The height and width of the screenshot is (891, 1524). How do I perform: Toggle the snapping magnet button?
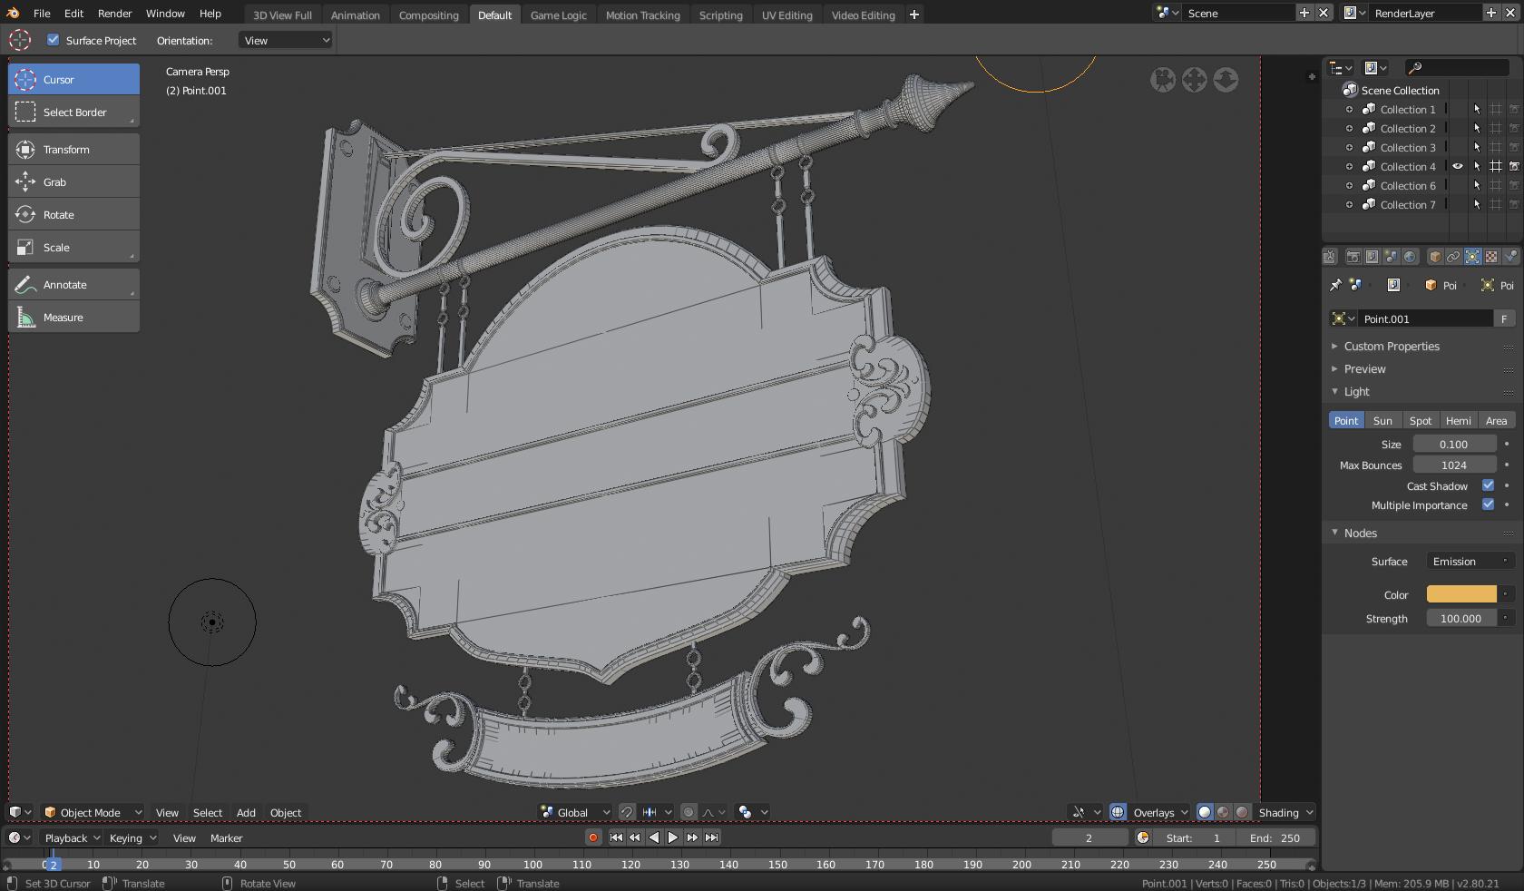(x=627, y=812)
